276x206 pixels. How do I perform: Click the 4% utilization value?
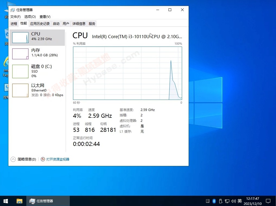pyautogui.click(x=77, y=116)
